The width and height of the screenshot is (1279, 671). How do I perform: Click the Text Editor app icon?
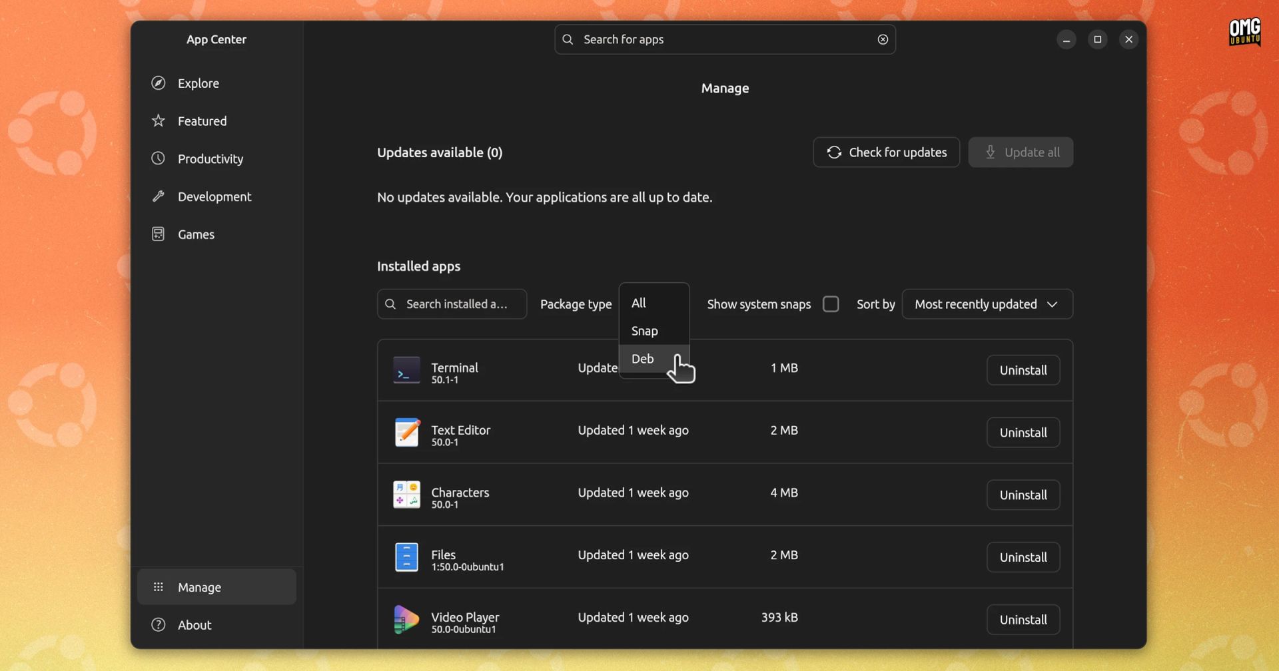[406, 433]
